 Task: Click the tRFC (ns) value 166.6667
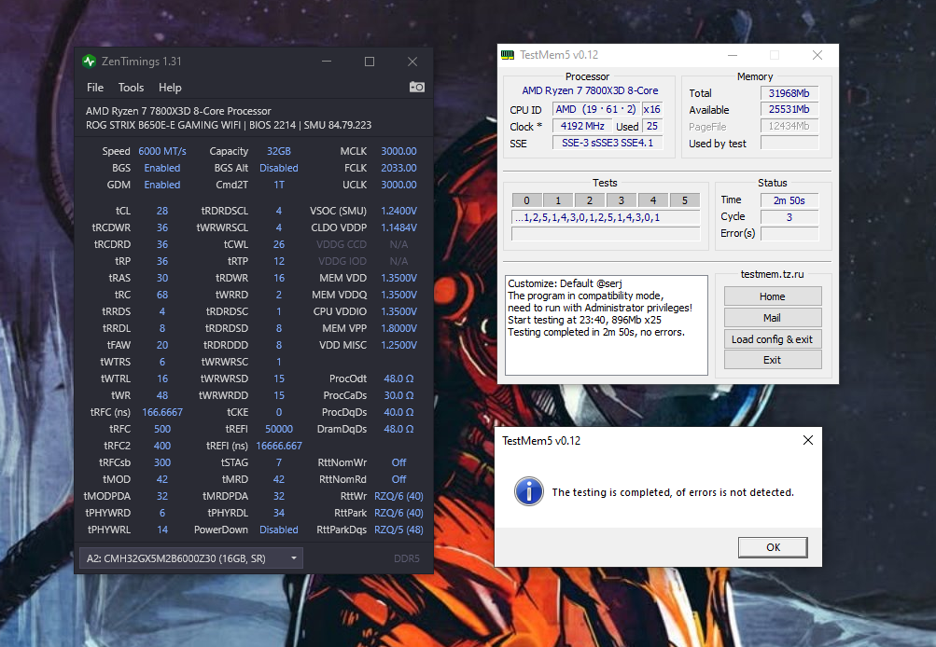(162, 412)
